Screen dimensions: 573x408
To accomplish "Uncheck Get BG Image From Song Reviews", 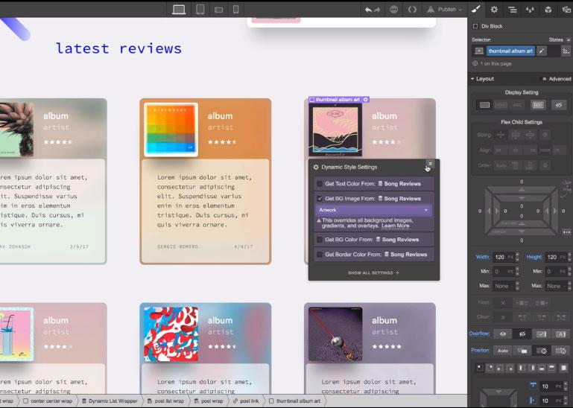I will tap(320, 198).
